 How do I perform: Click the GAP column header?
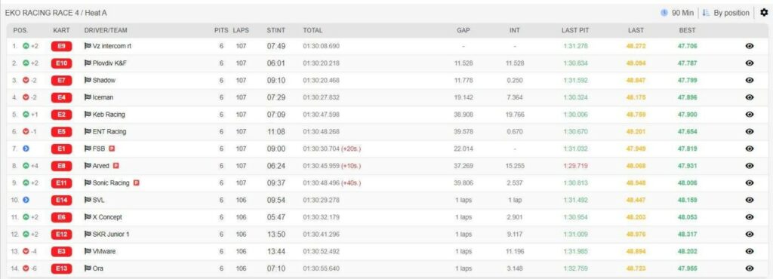click(x=463, y=30)
